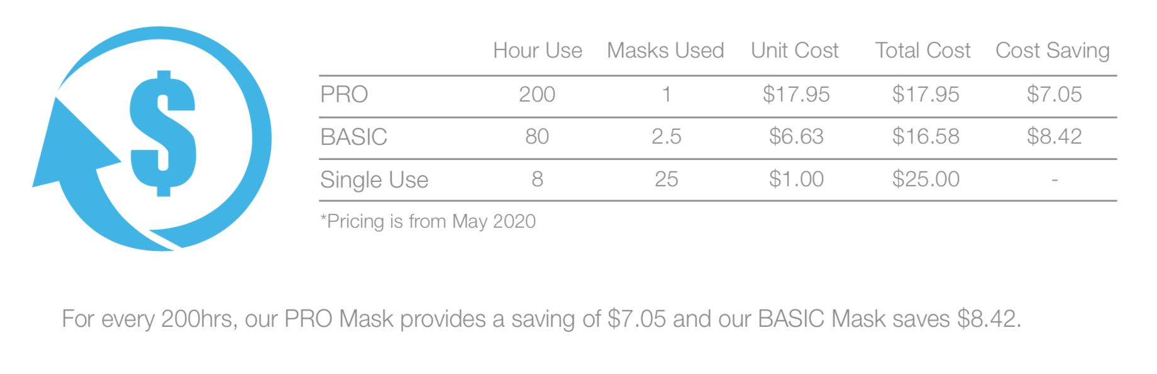
Task: Select the $6.63 unit cost cell
Action: [796, 137]
